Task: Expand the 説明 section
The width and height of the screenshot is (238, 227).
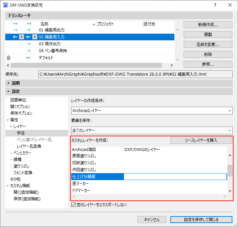Action: [x=9, y=83]
